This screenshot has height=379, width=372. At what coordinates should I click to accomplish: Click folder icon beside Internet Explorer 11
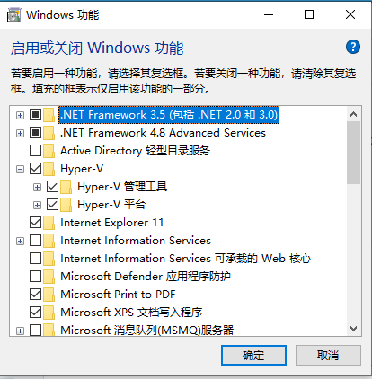(49, 223)
